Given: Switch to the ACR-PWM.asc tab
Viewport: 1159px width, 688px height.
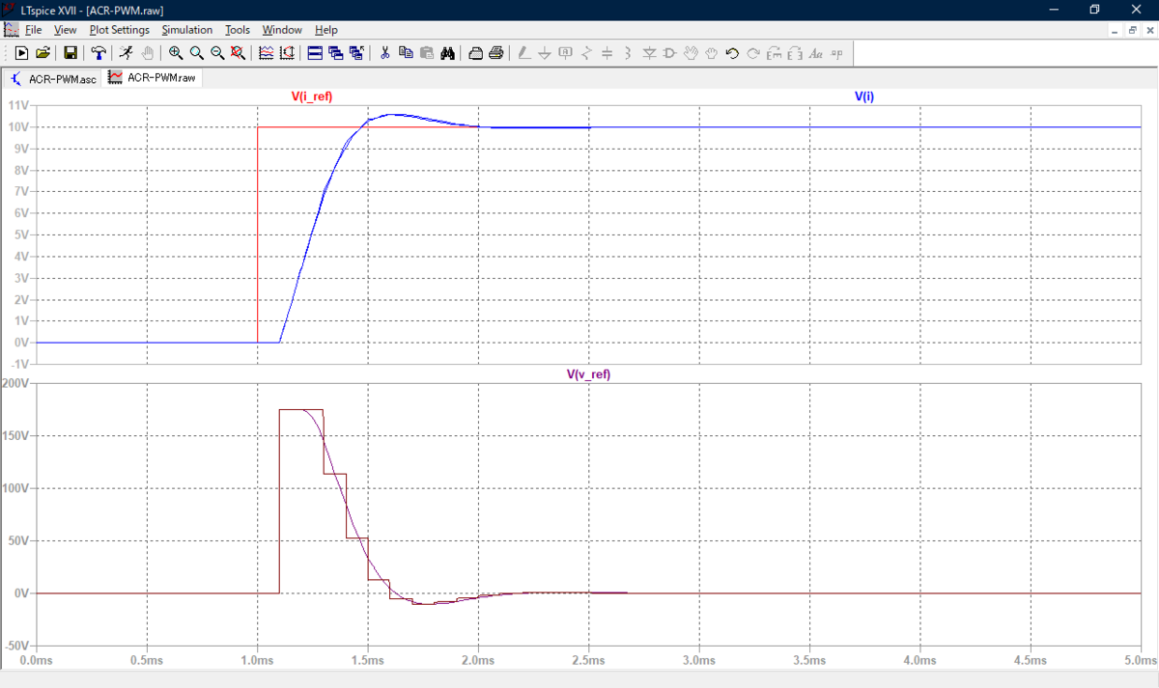Looking at the screenshot, I should pyautogui.click(x=53, y=77).
